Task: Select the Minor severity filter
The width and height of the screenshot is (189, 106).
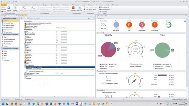Action: 5,56
